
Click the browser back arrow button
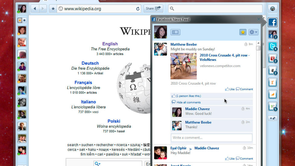(35, 9)
